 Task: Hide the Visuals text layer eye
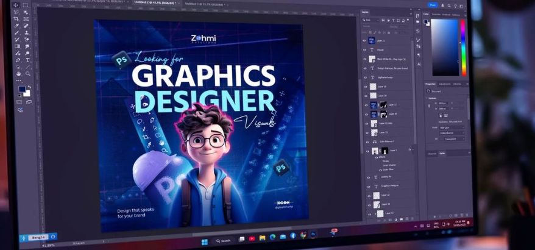pyautogui.click(x=364, y=50)
